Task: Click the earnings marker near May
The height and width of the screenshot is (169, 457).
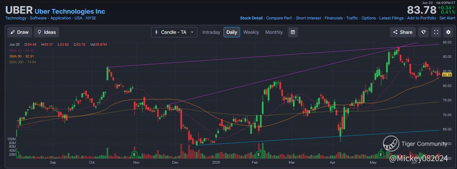Action: point(380,154)
